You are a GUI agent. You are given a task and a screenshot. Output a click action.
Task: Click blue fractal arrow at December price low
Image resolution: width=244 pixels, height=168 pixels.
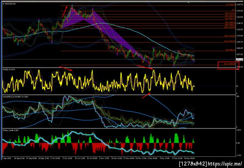point(149,66)
